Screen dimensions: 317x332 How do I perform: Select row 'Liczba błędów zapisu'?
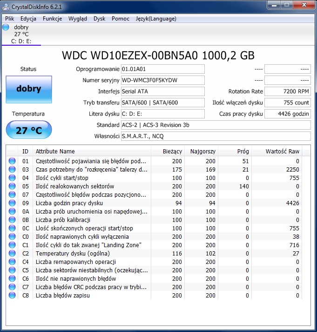coord(154,295)
